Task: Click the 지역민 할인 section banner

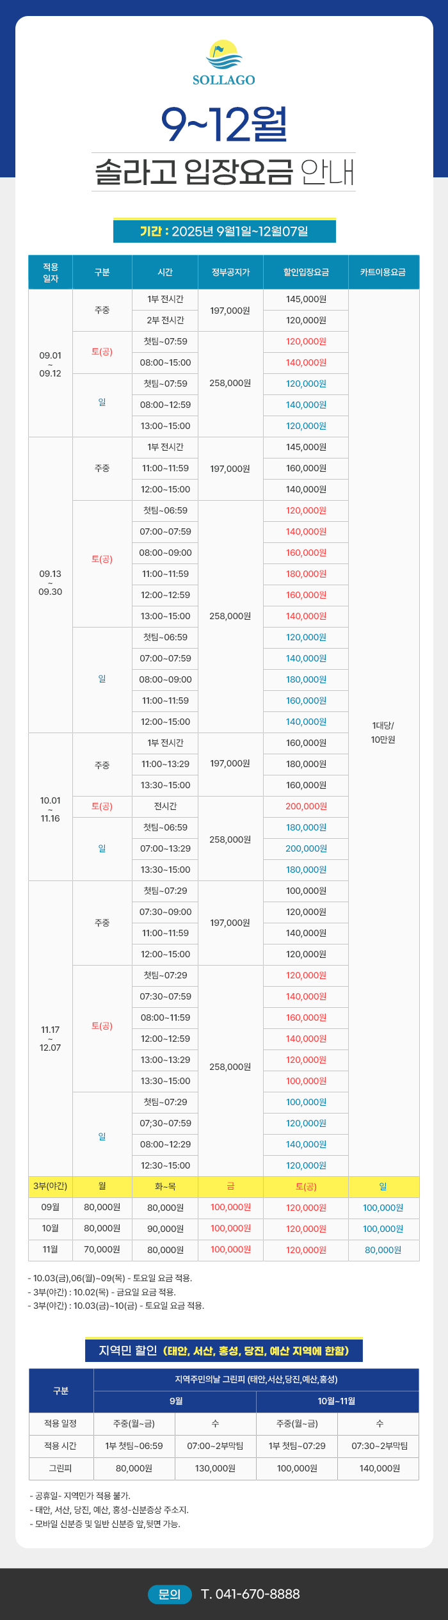Action: coord(224,1350)
